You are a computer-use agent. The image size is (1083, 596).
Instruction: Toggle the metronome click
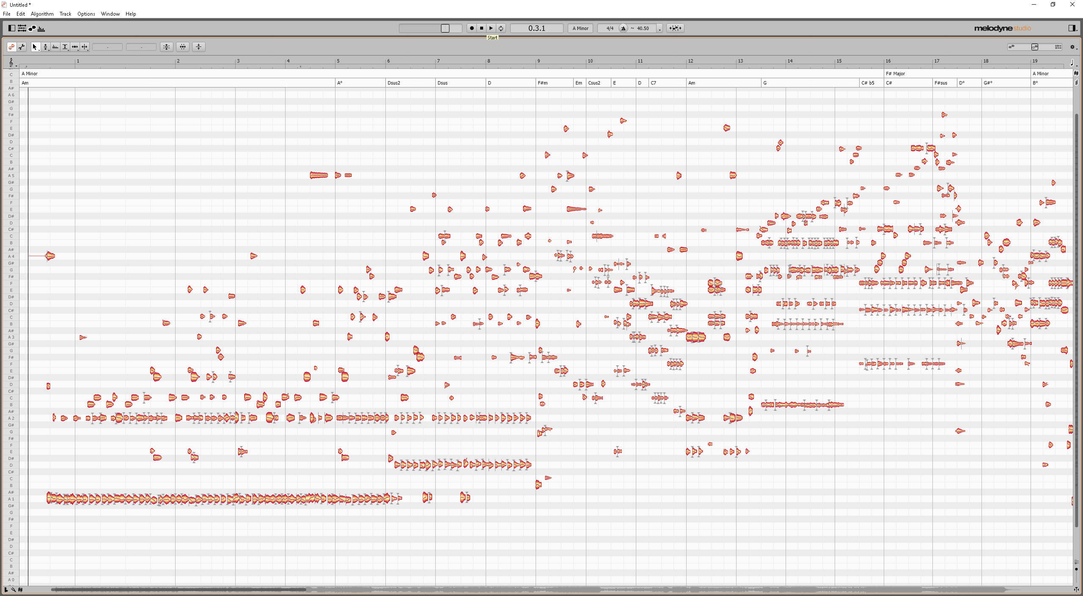pos(623,28)
